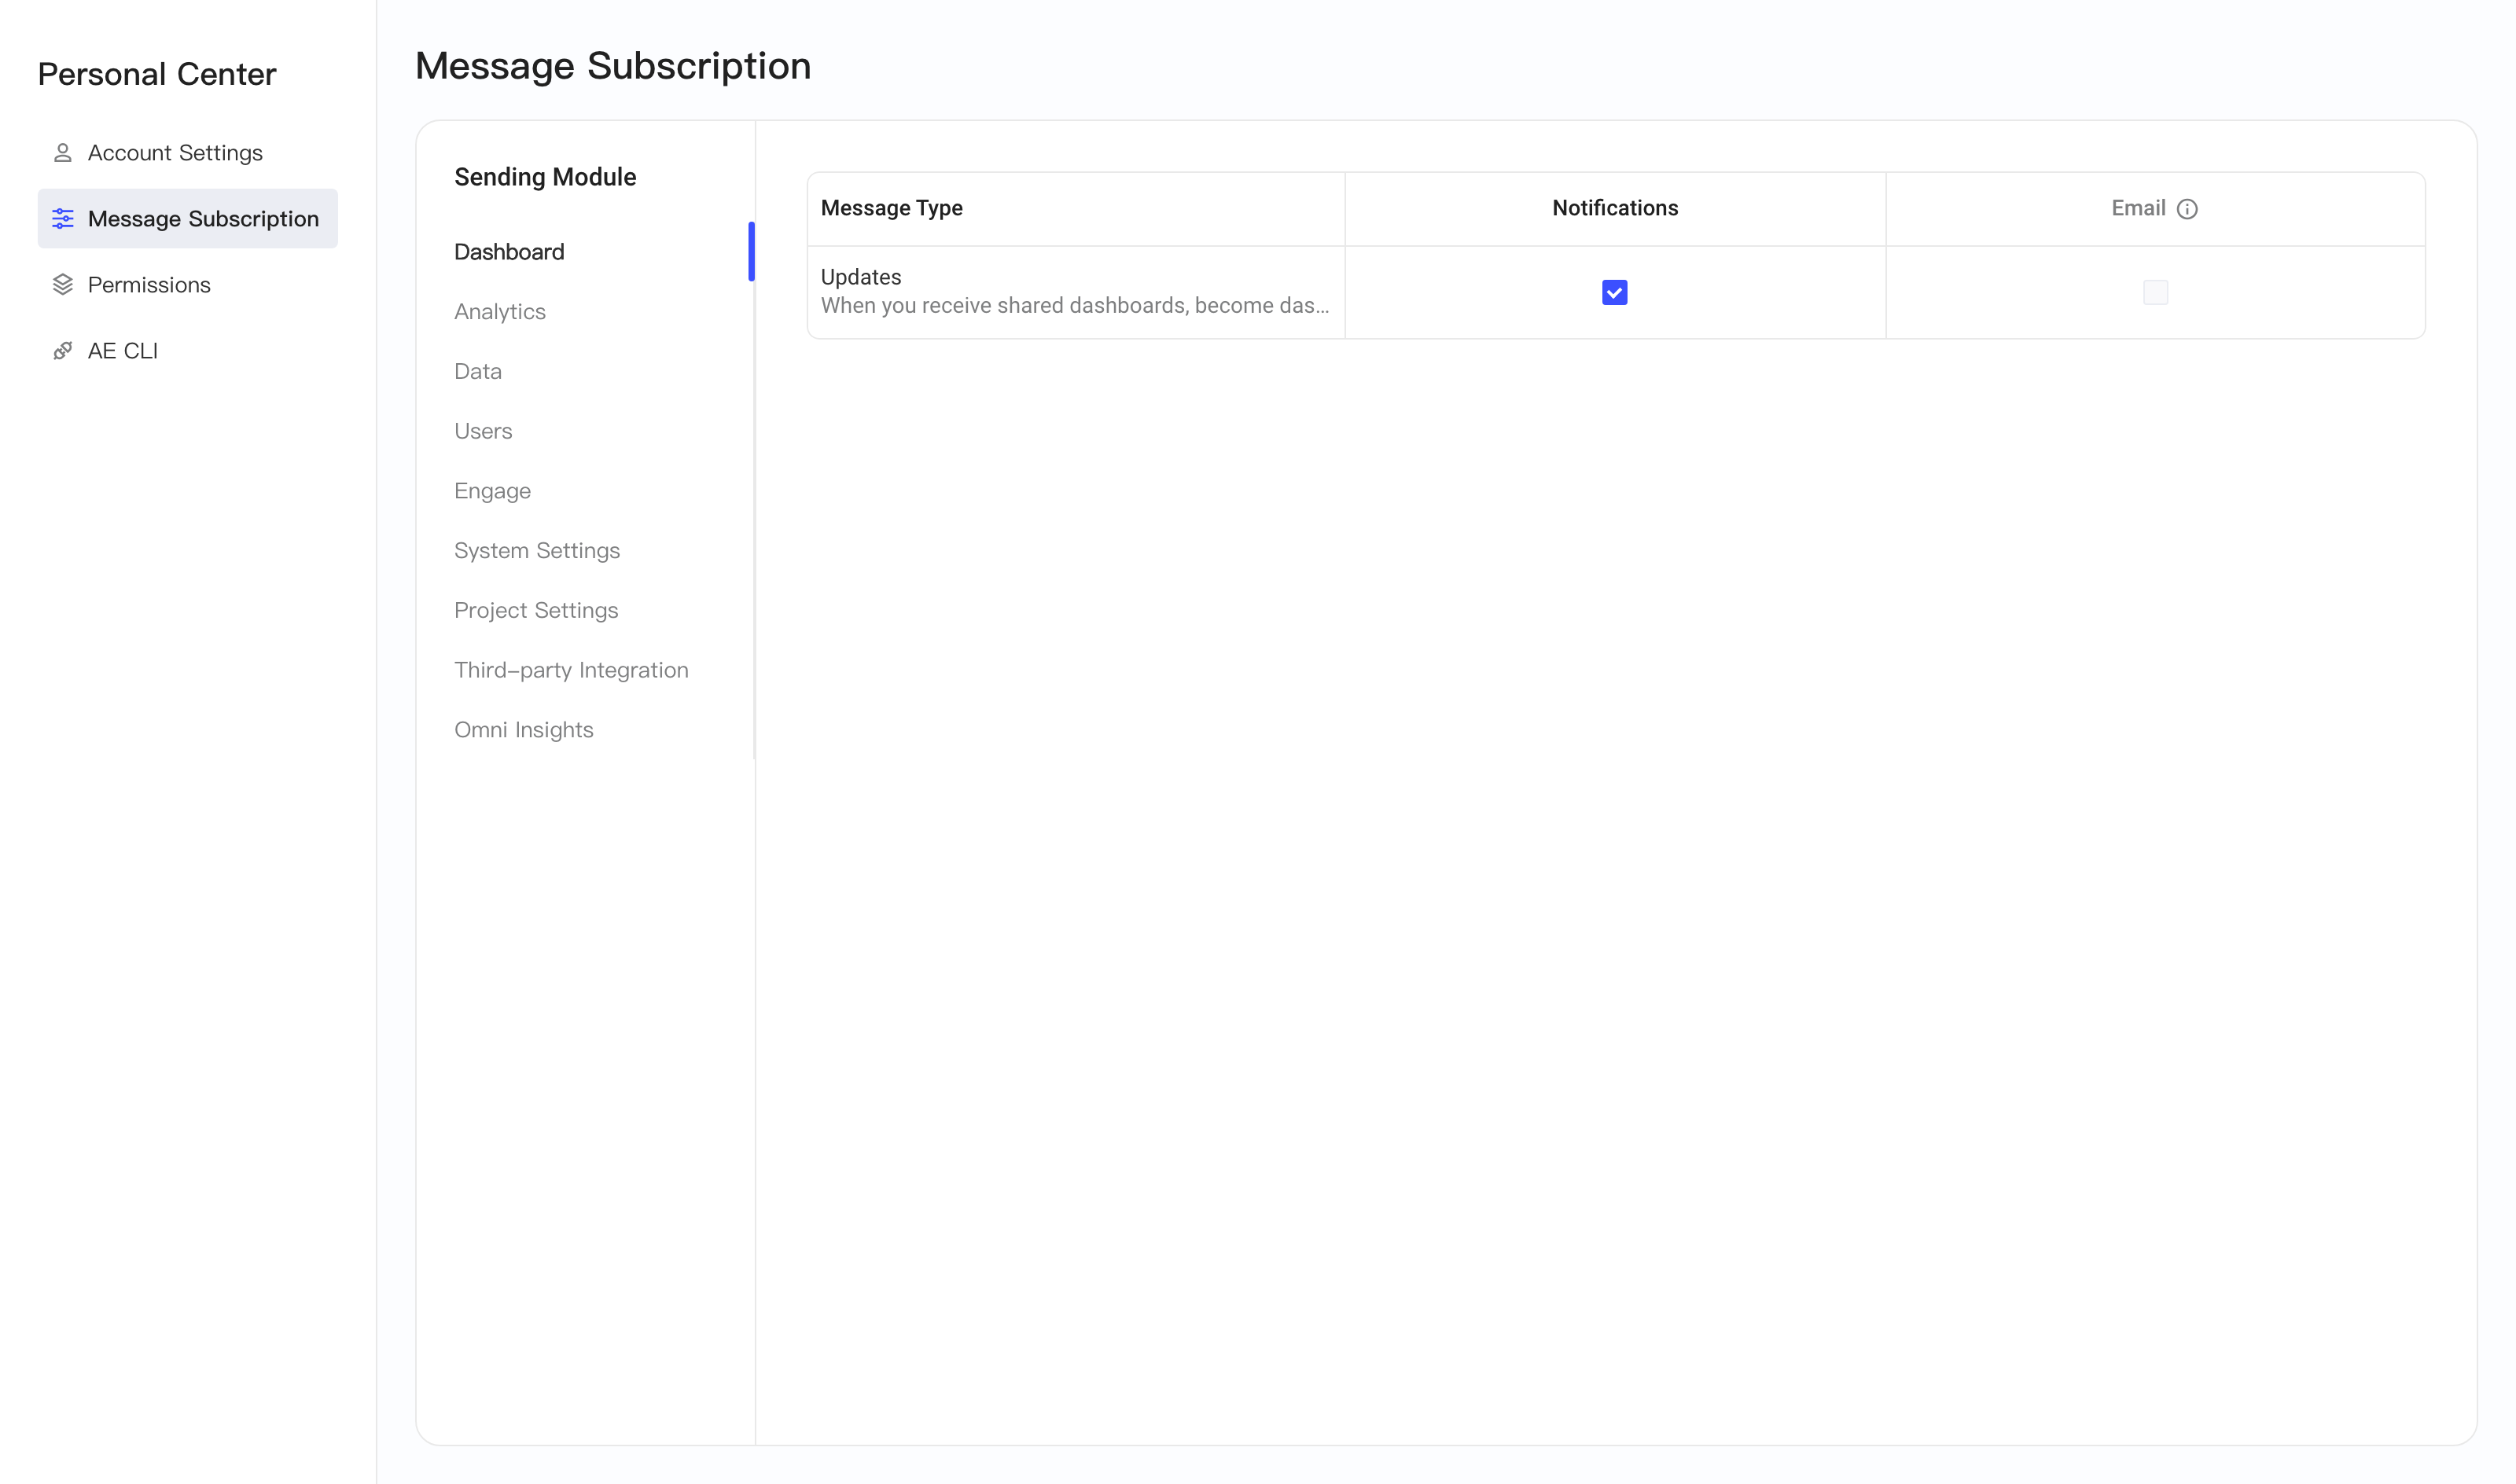
Task: Click the AE CLI plug icon
Action: (62, 351)
